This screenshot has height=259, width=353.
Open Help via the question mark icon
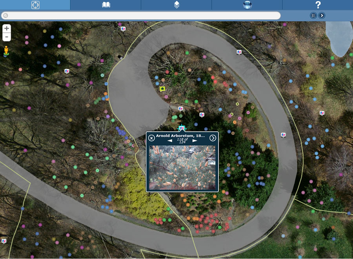[317, 5]
